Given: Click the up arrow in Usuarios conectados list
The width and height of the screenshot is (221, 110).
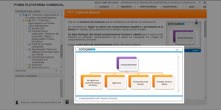Looking at the screenshot, I should [x=61, y=80].
